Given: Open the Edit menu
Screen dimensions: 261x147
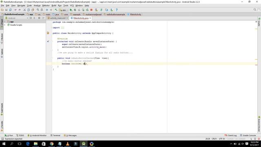Looking at the screenshot, I should (x=8, y=5).
